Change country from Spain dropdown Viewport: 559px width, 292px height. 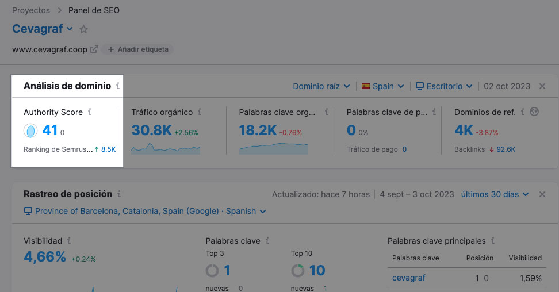point(382,86)
